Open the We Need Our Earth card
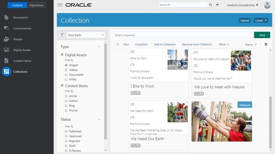275x154 pixels. click(x=159, y=125)
